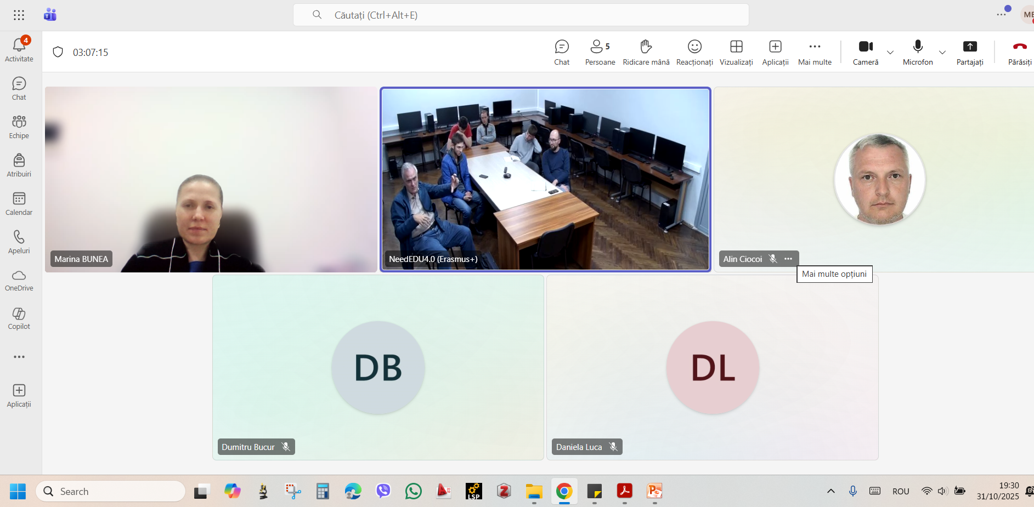Image resolution: width=1034 pixels, height=507 pixels.
Task: Go to Echipe in the sidebar
Action: click(19, 127)
